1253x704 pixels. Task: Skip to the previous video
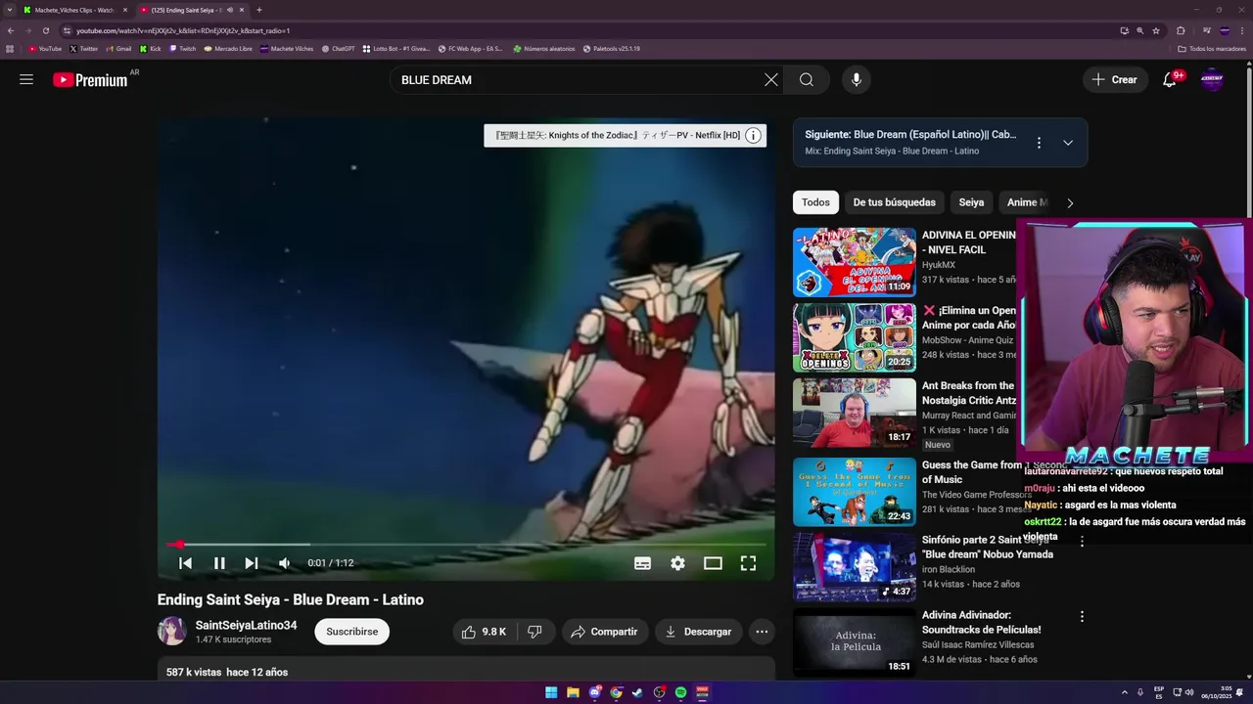click(x=185, y=563)
